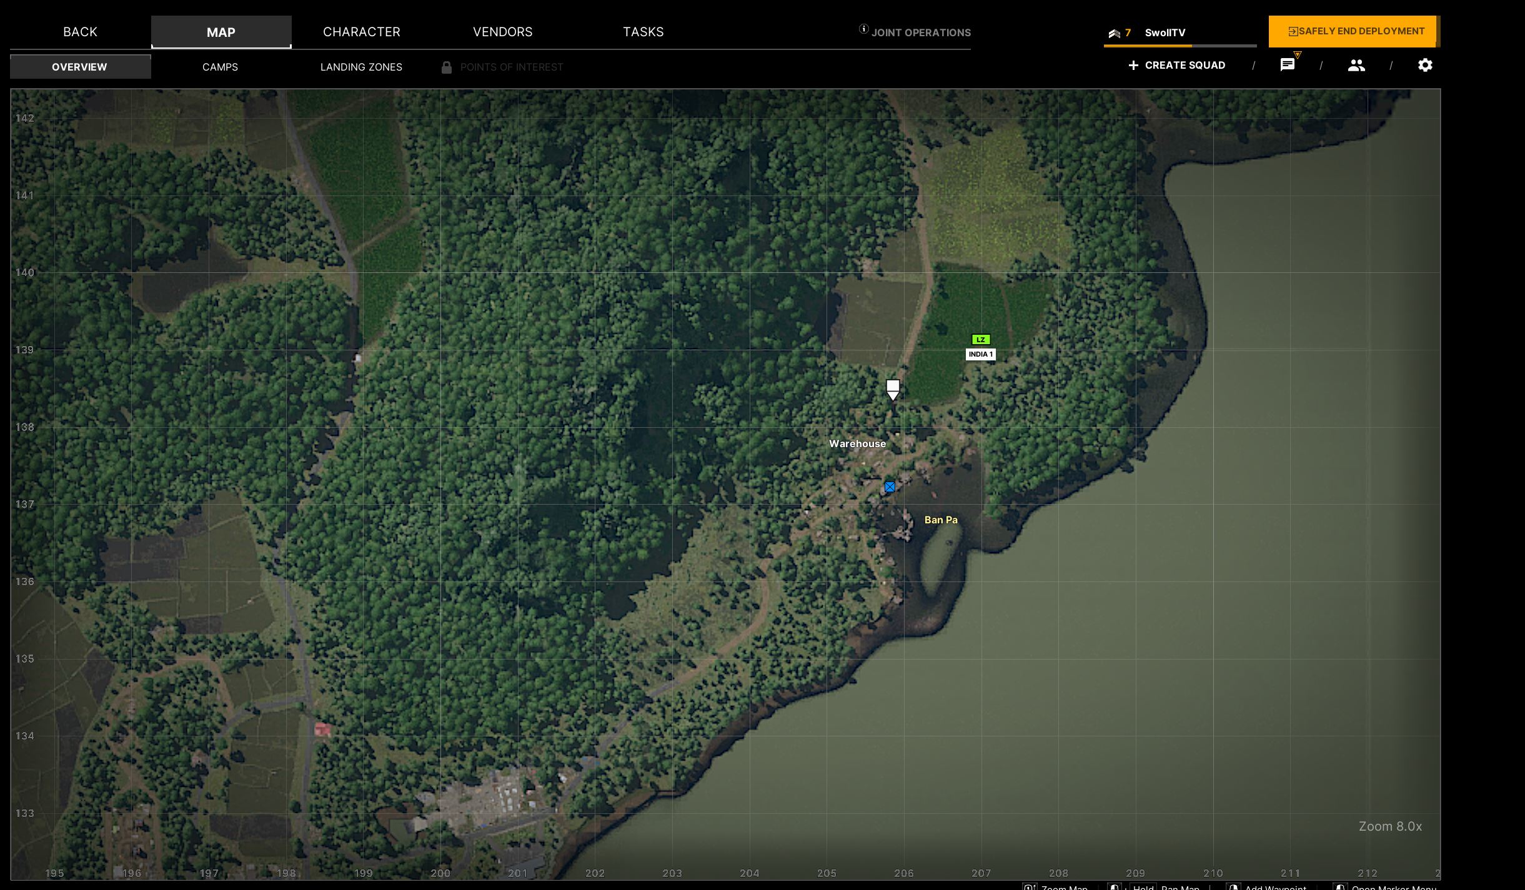The height and width of the screenshot is (890, 1525).
Task: Go Back from the map screen
Action: click(x=80, y=32)
